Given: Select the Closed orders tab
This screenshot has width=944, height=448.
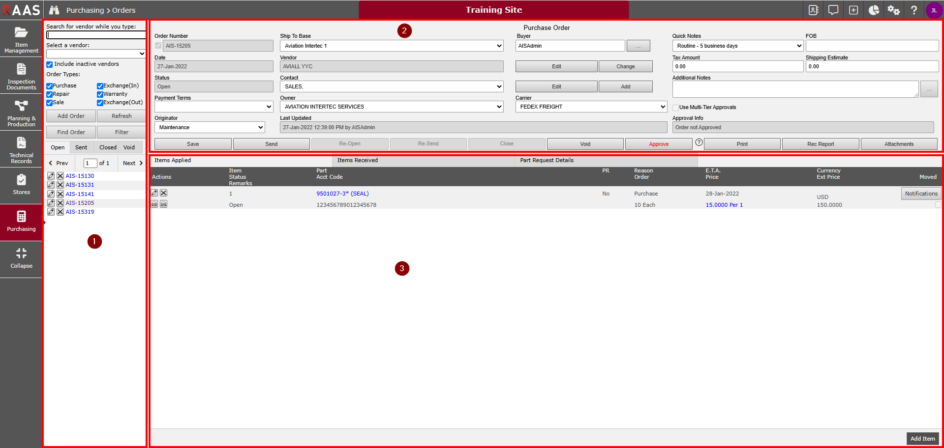Looking at the screenshot, I should [108, 147].
